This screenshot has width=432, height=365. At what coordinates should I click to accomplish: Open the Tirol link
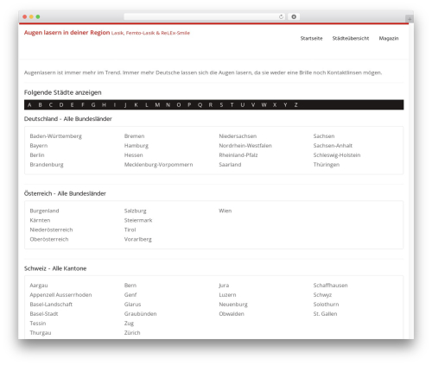[130, 230]
